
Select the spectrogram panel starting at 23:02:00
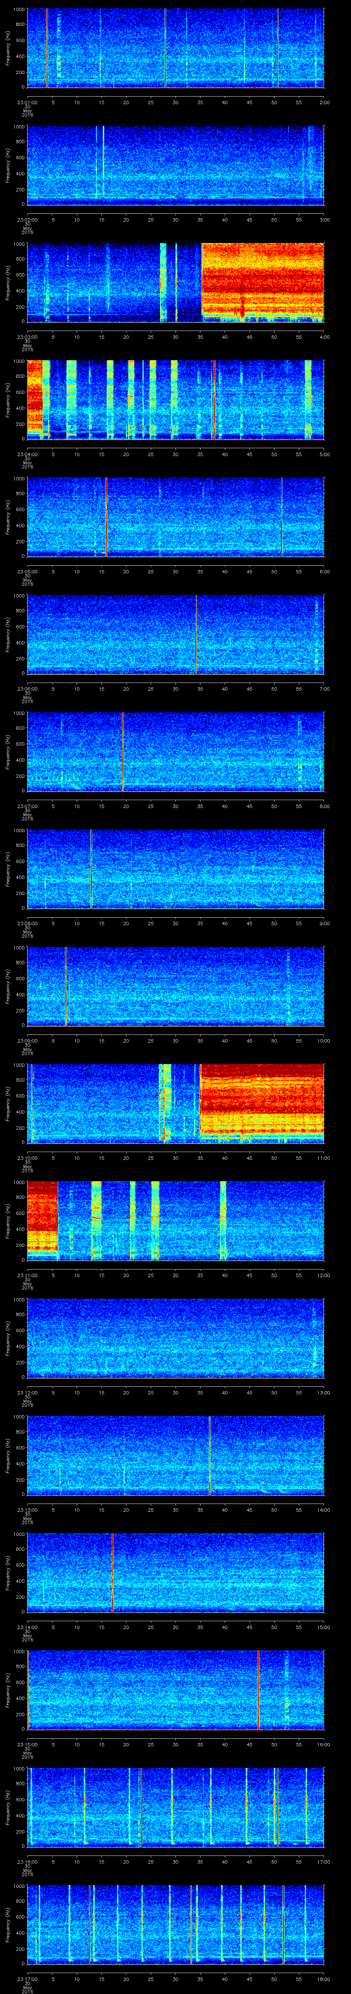coord(176,166)
